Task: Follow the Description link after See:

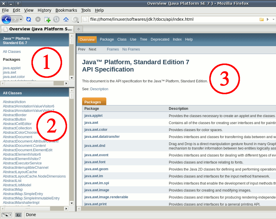Action: [x=99, y=89]
